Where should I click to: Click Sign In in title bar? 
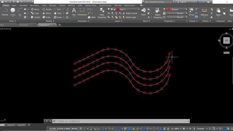click(x=182, y=2)
